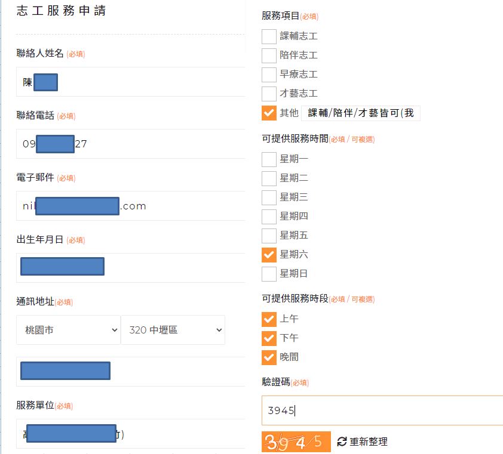Viewport: 503px width, 454px height.
Task: Check the 才藝志工 service option
Action: [x=268, y=94]
